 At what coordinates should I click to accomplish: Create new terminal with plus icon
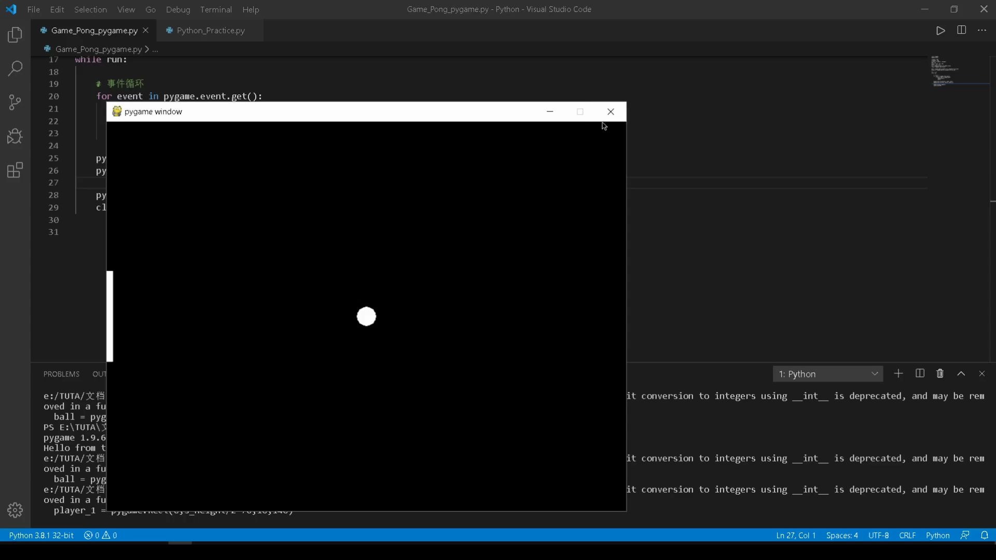(x=898, y=374)
